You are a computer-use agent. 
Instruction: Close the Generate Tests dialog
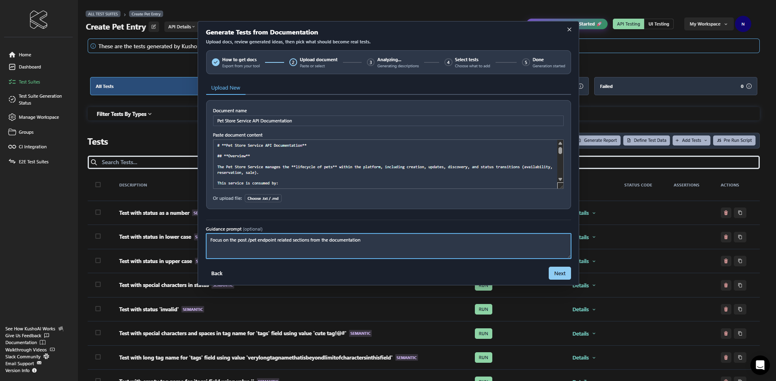pos(569,30)
